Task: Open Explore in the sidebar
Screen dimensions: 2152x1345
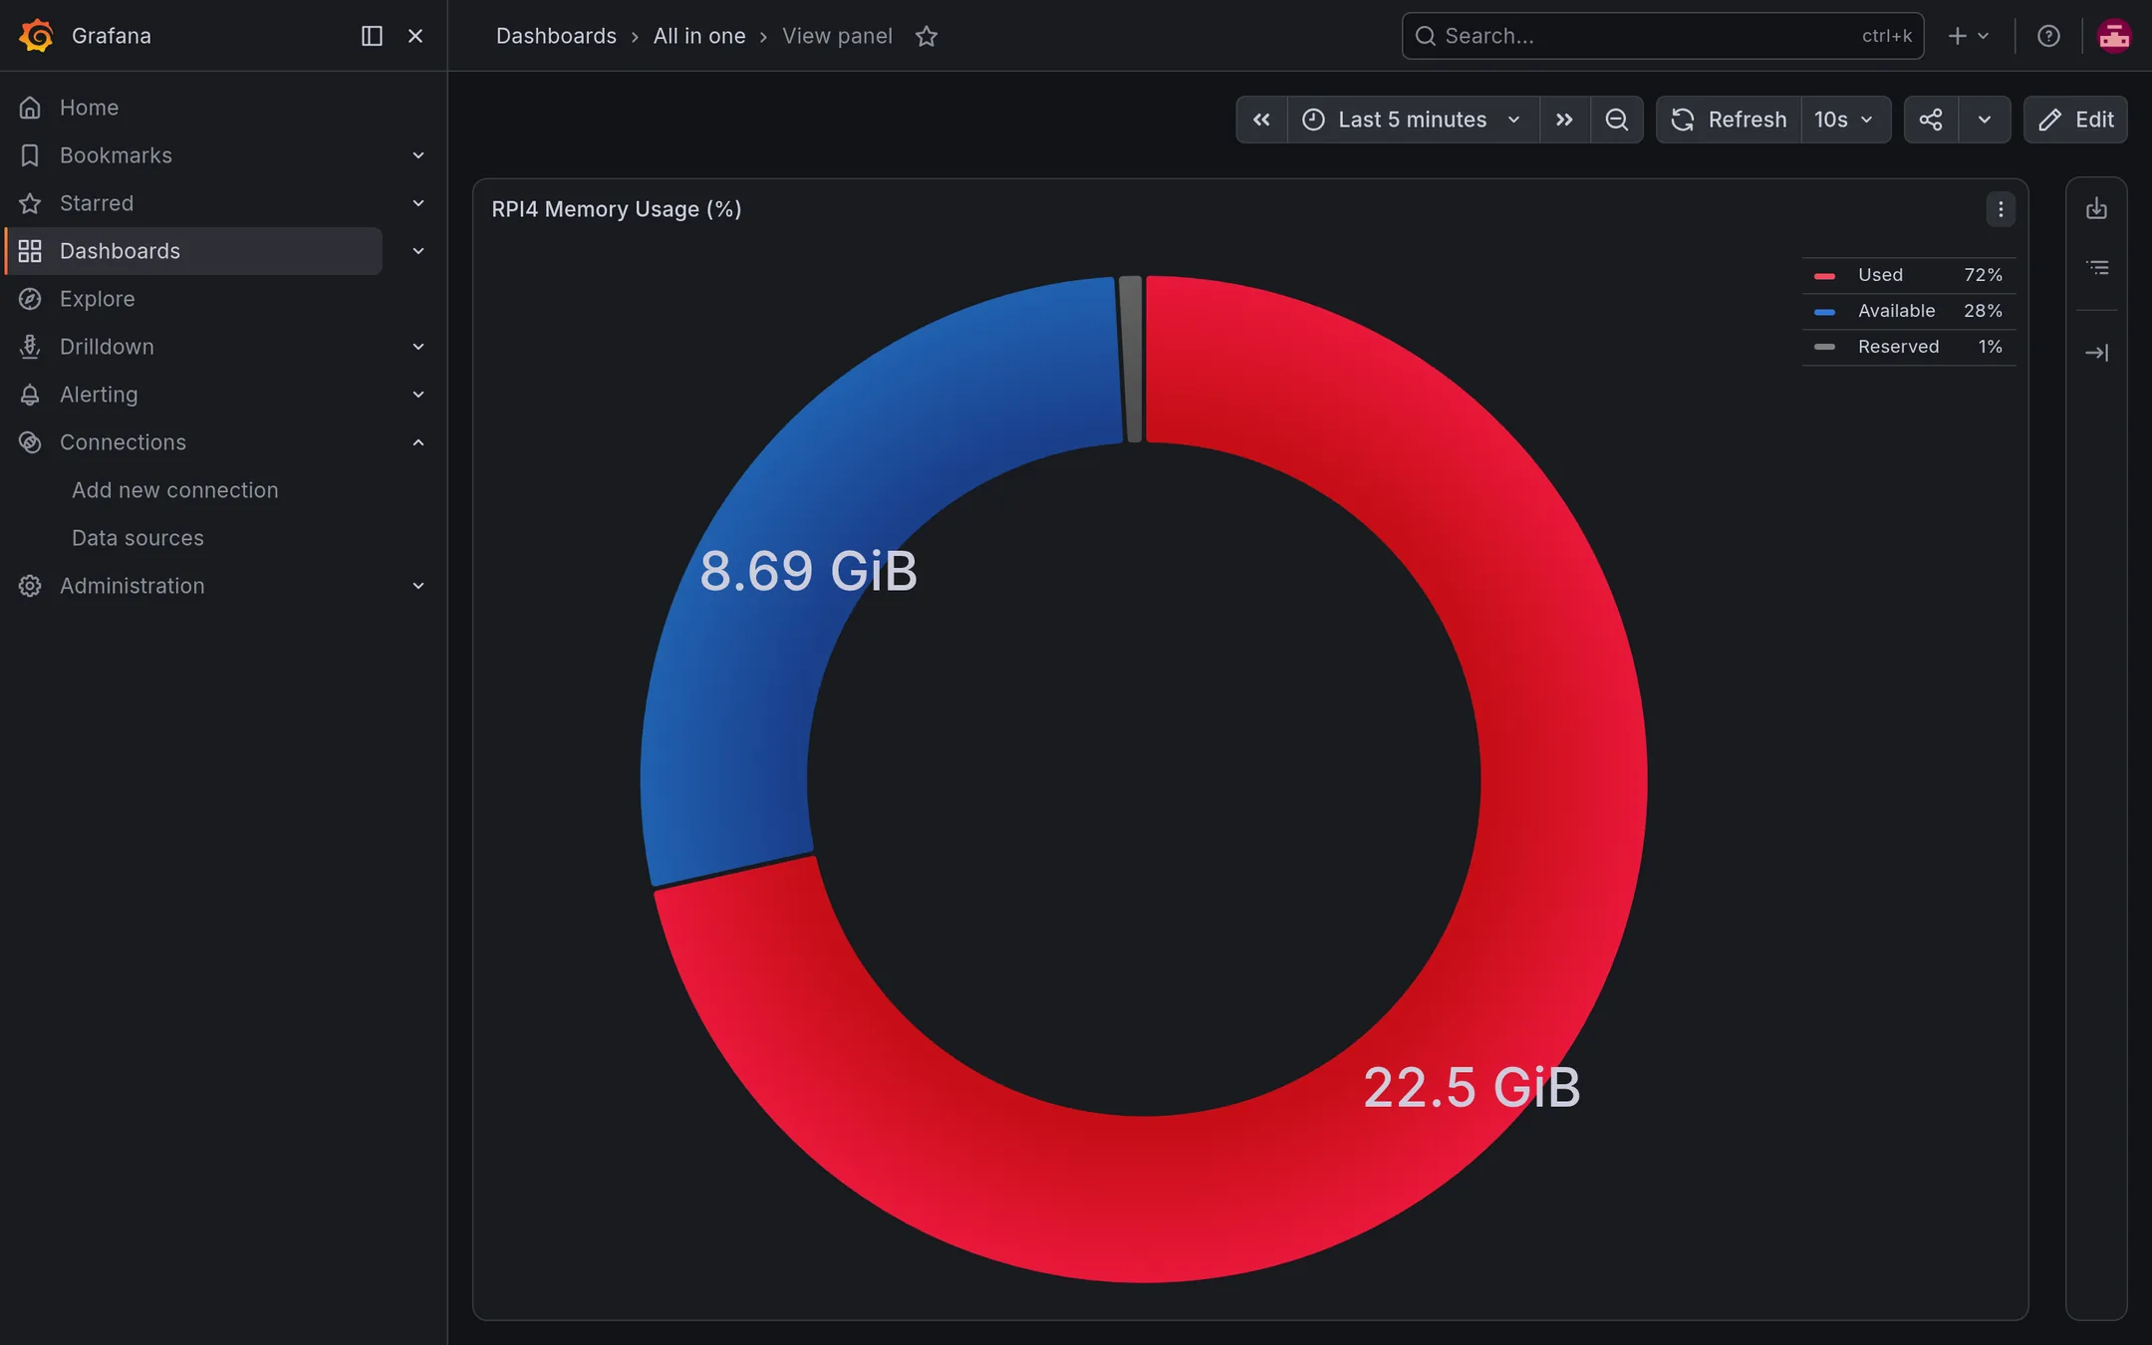Action: pos(97,299)
